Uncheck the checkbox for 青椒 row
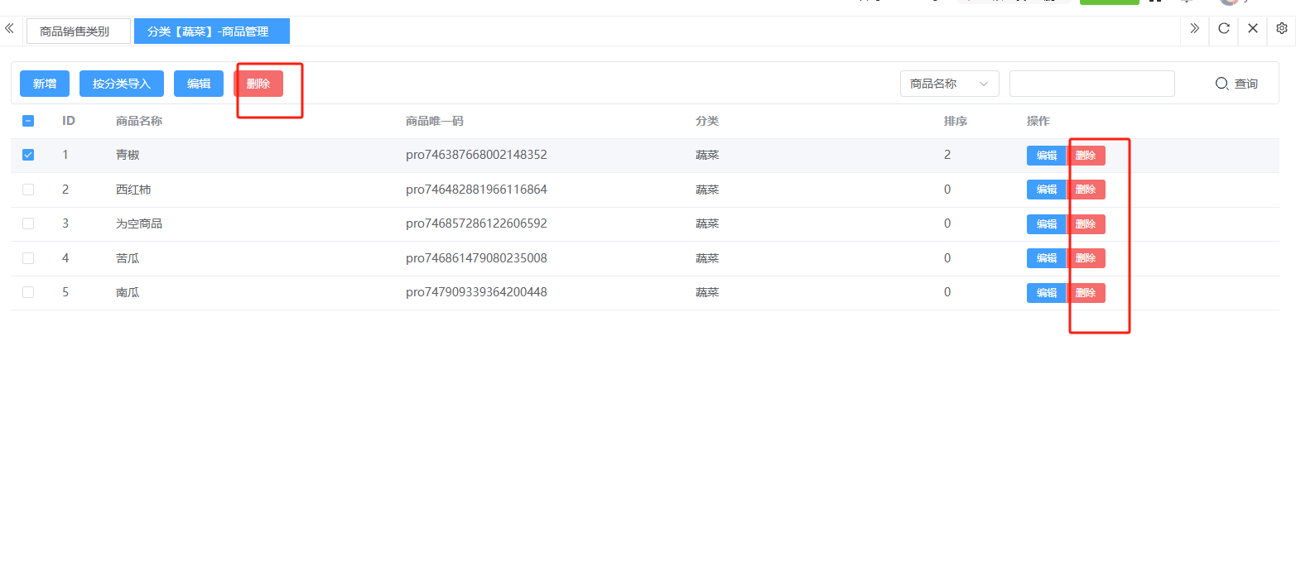 (28, 155)
